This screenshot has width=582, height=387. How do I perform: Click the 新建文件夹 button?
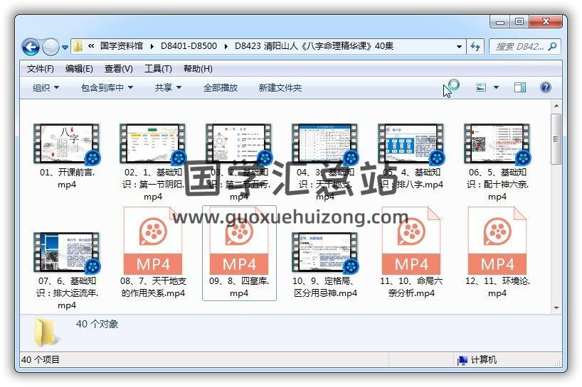coord(280,87)
